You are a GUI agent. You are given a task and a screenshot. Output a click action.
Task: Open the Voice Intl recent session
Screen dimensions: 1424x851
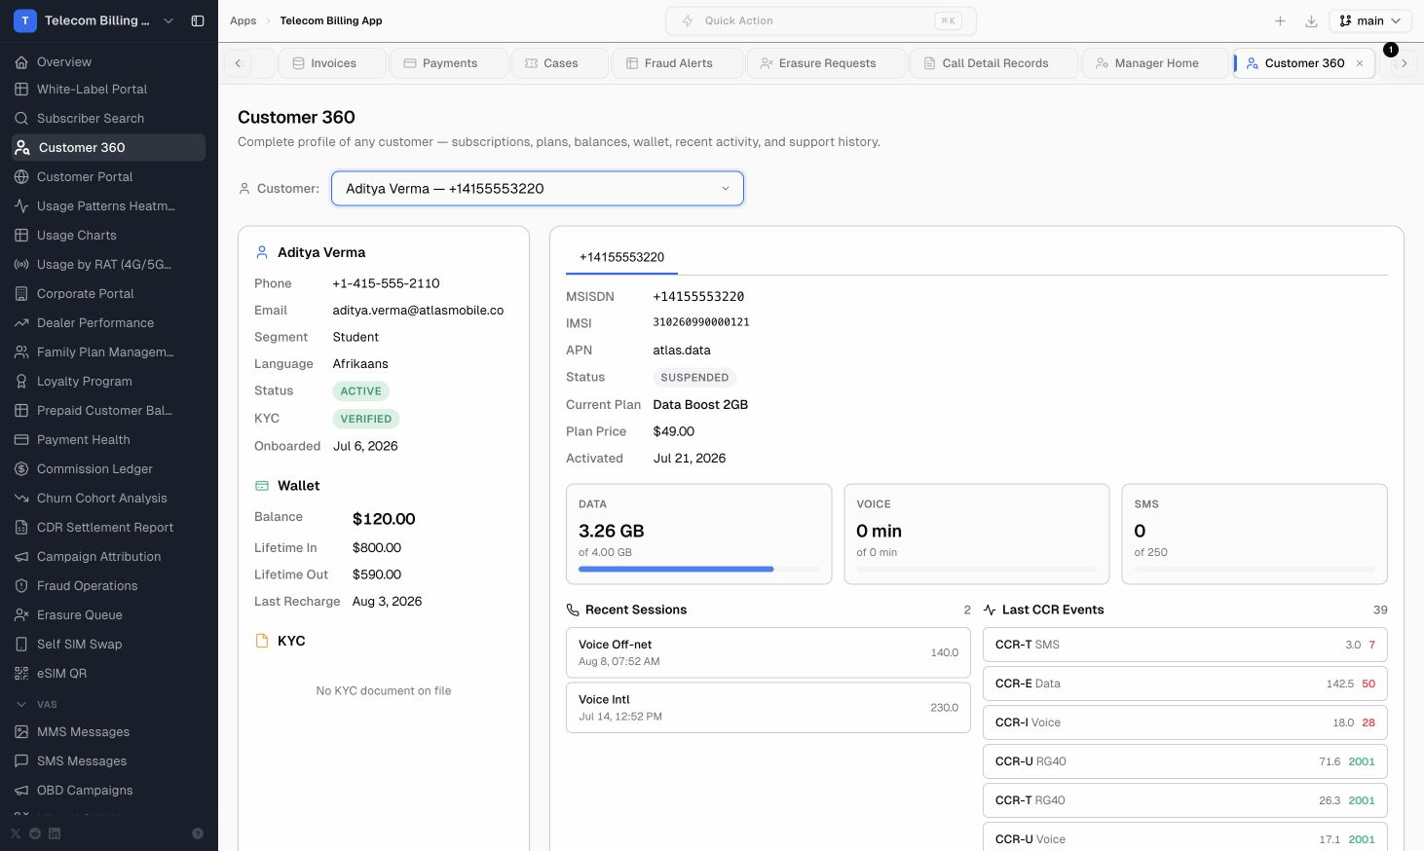[768, 708]
